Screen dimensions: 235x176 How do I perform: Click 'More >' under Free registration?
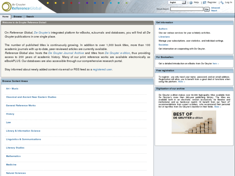point(181,82)
